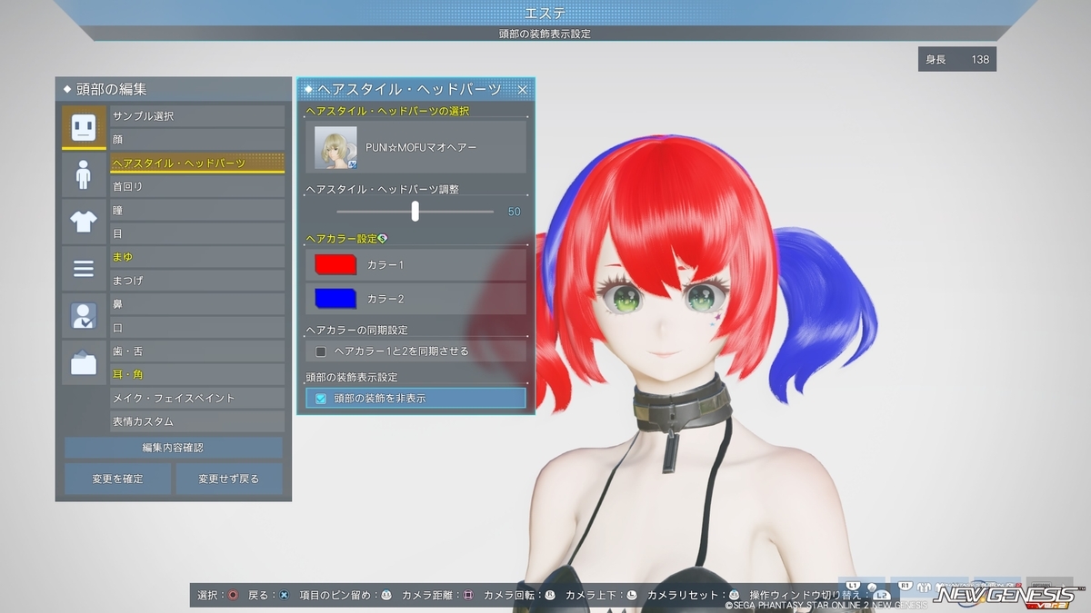Click the エステ title at top
Image resolution: width=1091 pixels, height=613 pixels.
545,13
